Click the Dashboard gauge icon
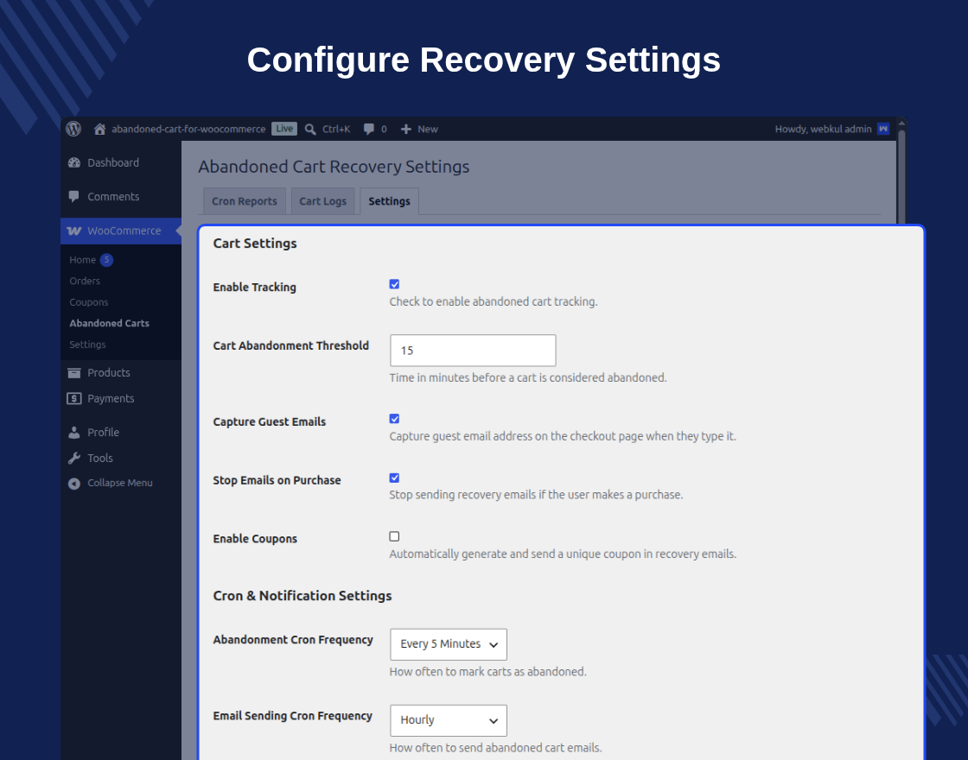This screenshot has height=760, width=968. 74,163
